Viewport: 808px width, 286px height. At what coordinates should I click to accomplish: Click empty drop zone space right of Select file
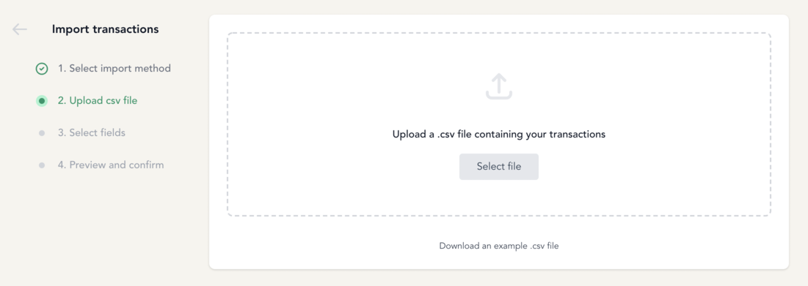point(655,166)
